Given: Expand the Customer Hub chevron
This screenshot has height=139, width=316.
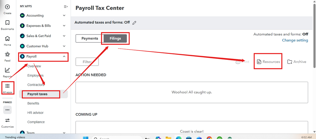Looking at the screenshot, I should 64,46.
